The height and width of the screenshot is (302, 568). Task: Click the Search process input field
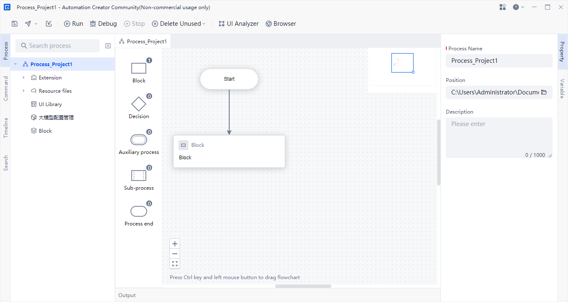tap(57, 45)
